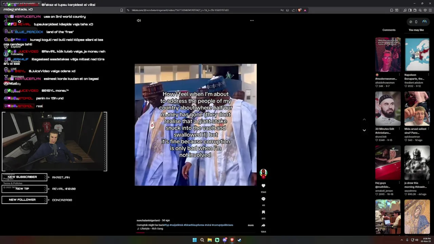
Task: Open TikTok profile avatar at top right
Action: point(424,22)
